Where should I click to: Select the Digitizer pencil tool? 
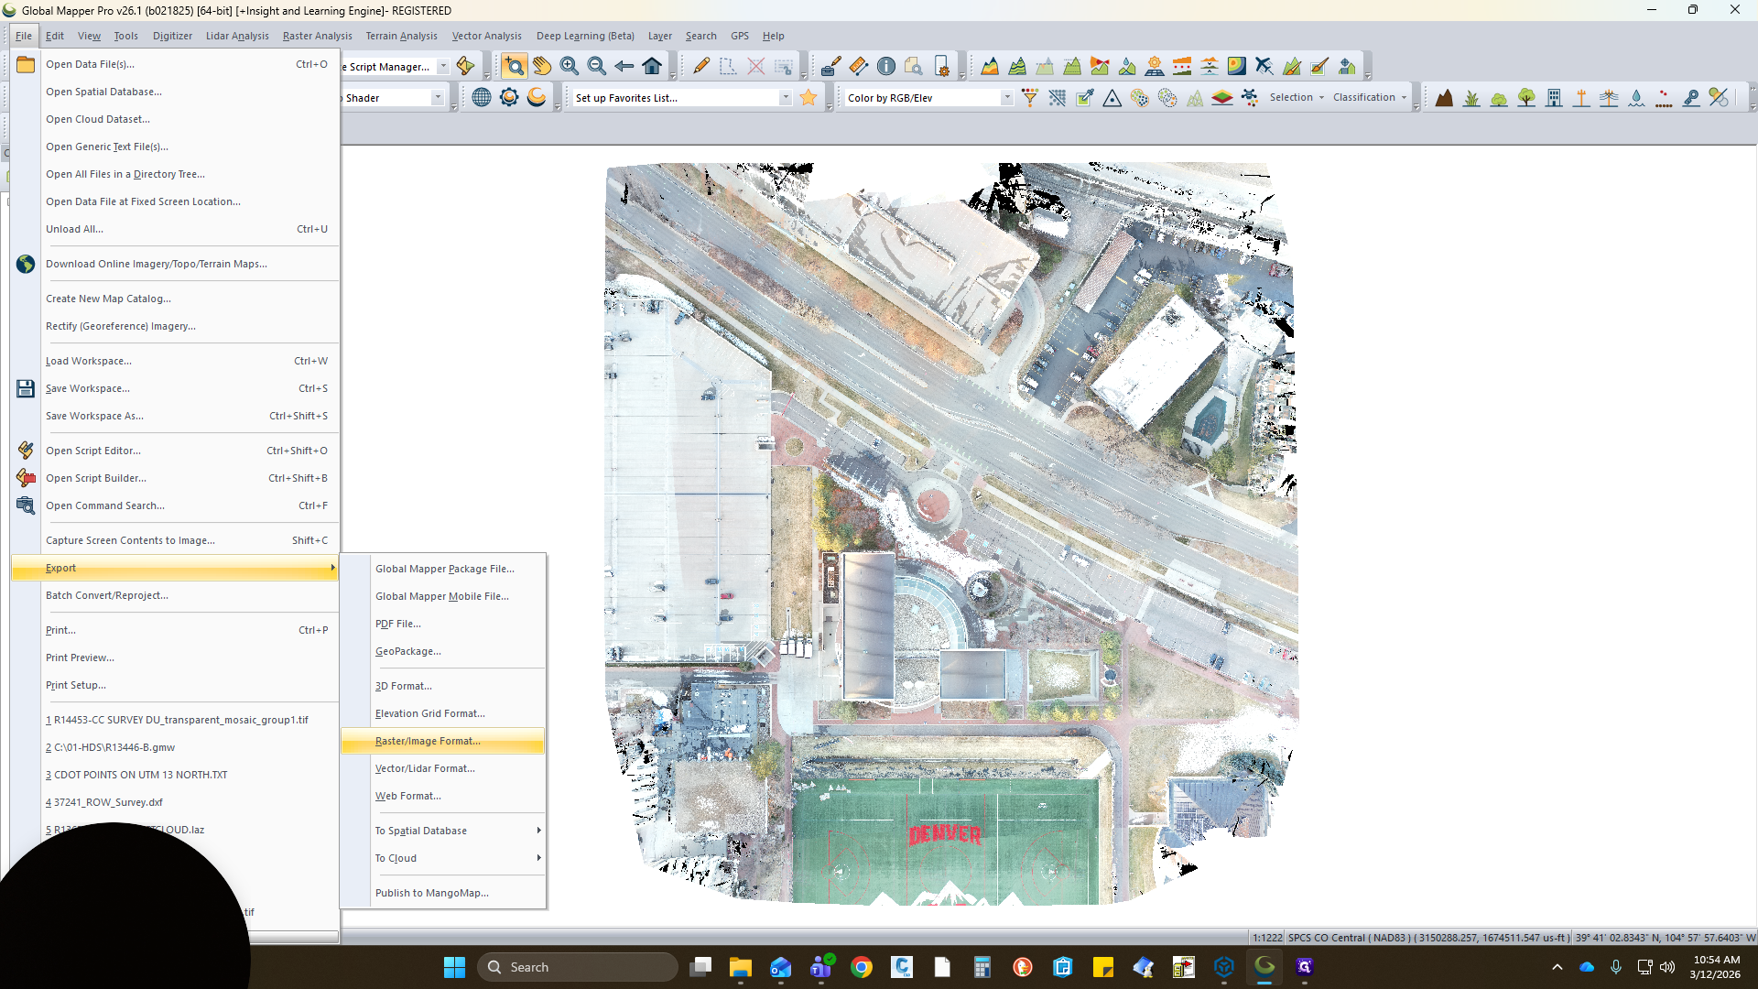click(701, 66)
